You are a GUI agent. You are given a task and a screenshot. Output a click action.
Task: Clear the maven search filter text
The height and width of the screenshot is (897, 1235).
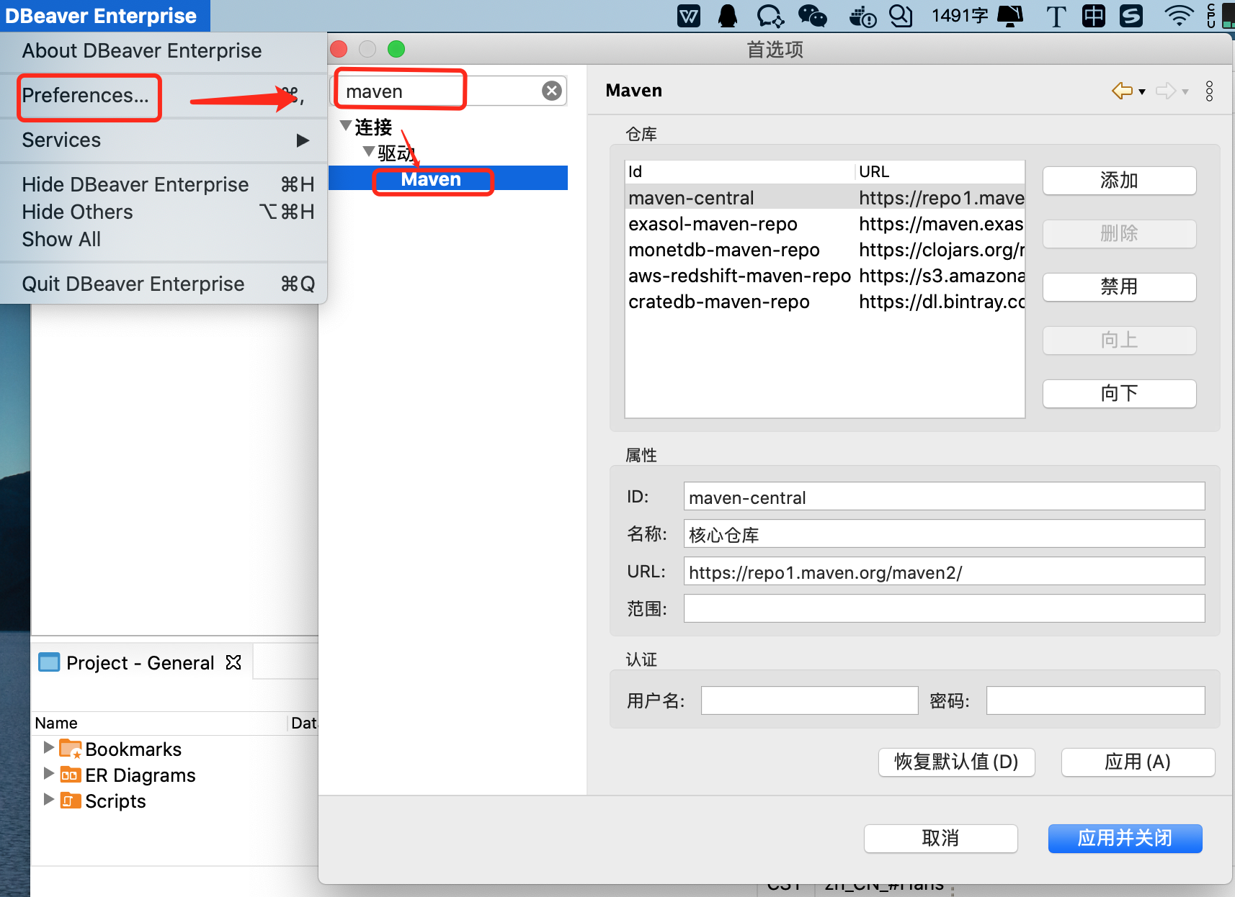[552, 91]
